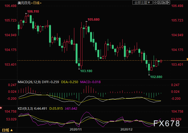Viewport: 188px width, 133px height.
Task: Click the 2020/11 date on time axis
Action: [x=76, y=130]
